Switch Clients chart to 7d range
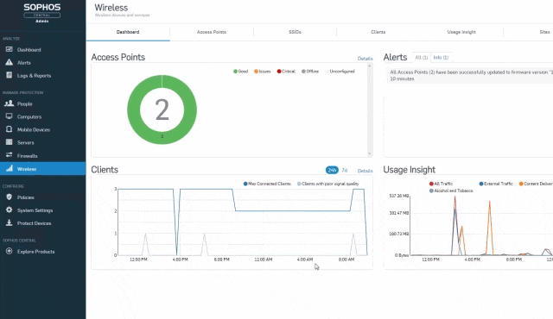553x319 pixels. [345, 170]
